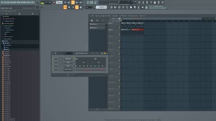Click the master pitch knob
Image resolution: width=216 pixels, height=121 pixels.
click(37, 7)
